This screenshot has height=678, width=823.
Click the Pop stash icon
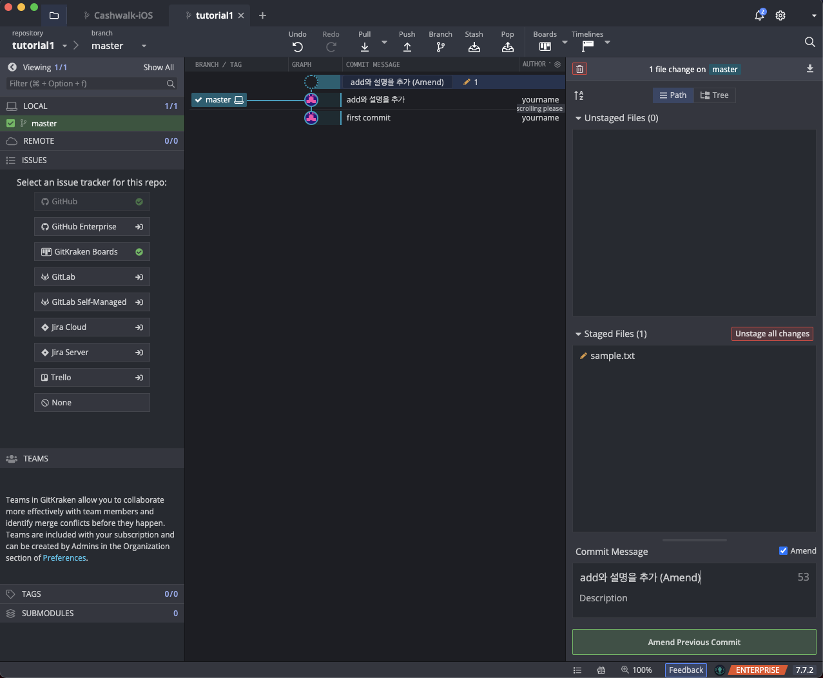pos(507,46)
